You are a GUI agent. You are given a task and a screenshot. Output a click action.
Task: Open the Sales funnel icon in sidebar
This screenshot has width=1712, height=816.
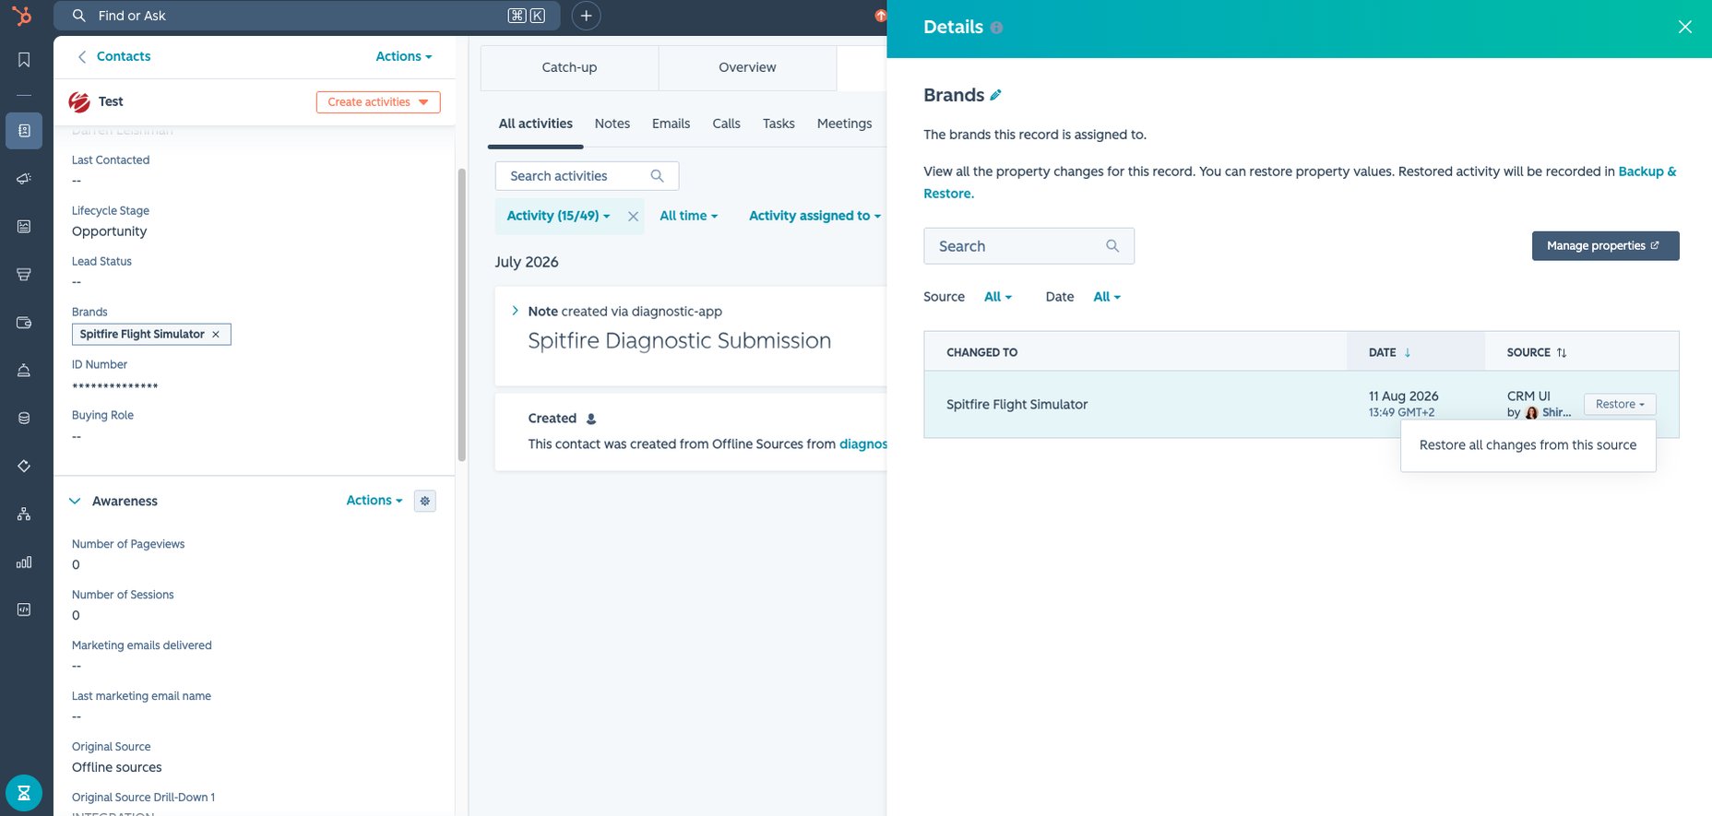[24, 275]
